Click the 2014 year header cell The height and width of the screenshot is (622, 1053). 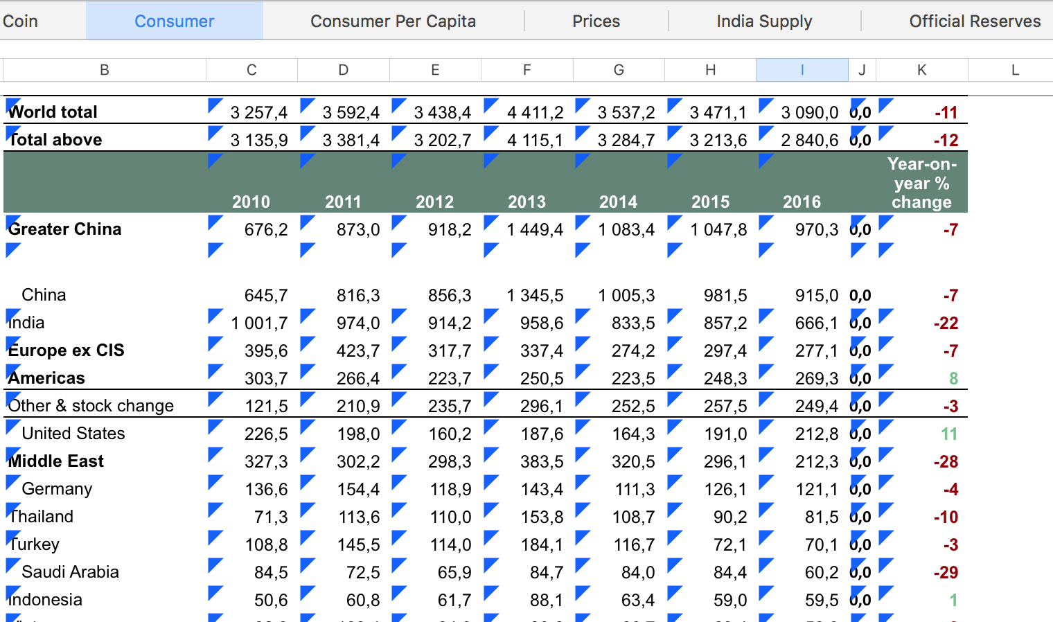618,202
